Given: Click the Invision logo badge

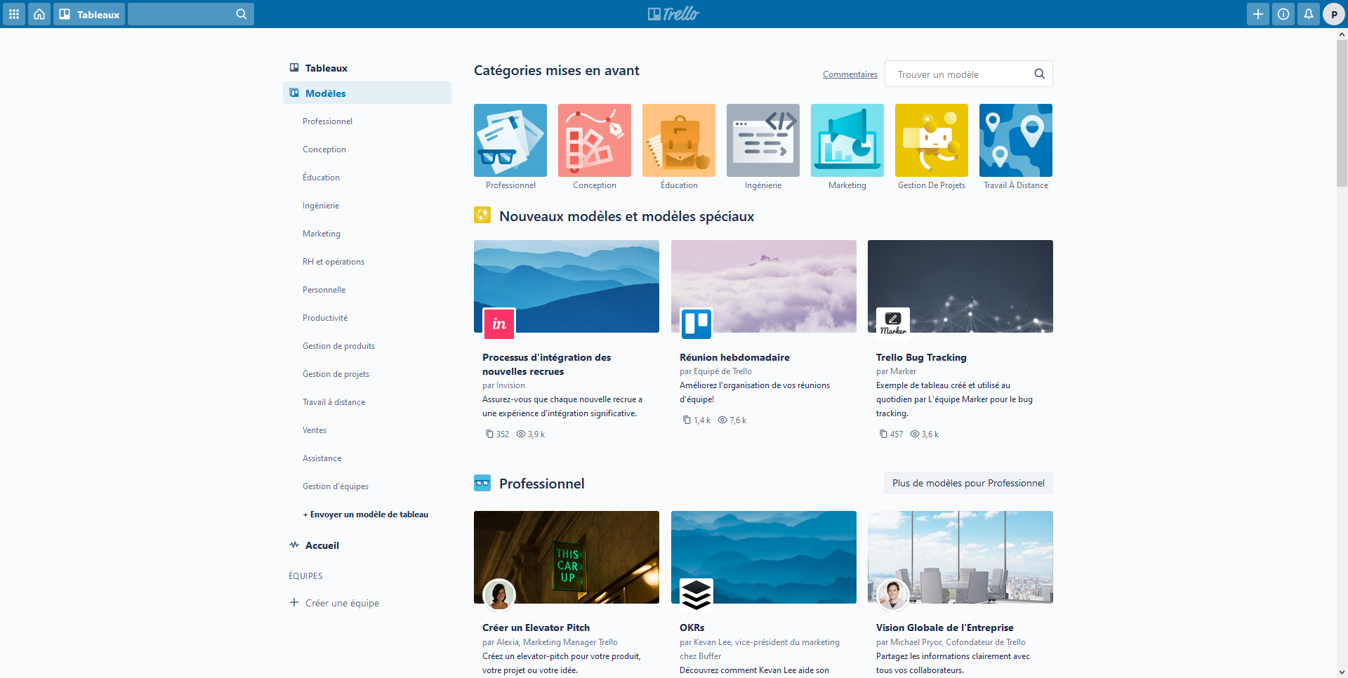Looking at the screenshot, I should [x=499, y=324].
